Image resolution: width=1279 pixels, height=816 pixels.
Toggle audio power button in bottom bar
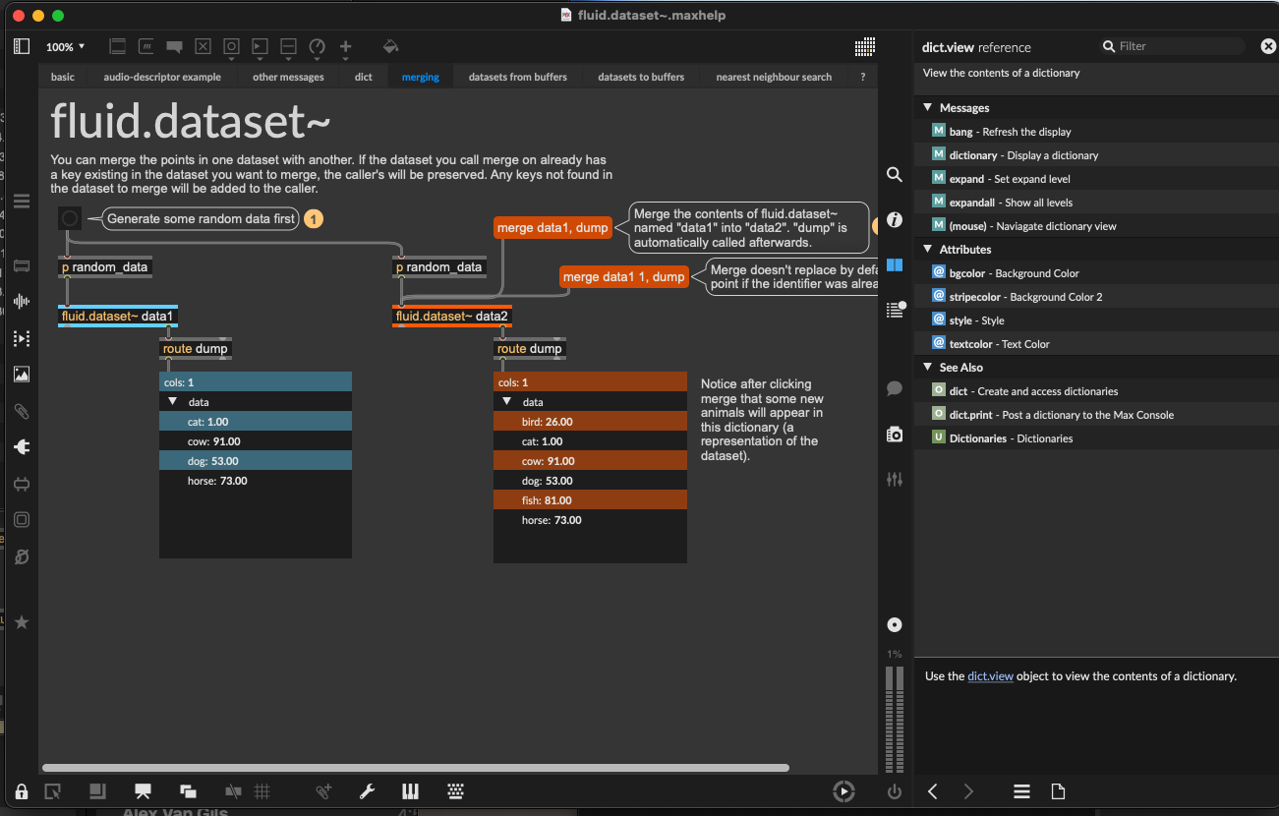coord(895,791)
